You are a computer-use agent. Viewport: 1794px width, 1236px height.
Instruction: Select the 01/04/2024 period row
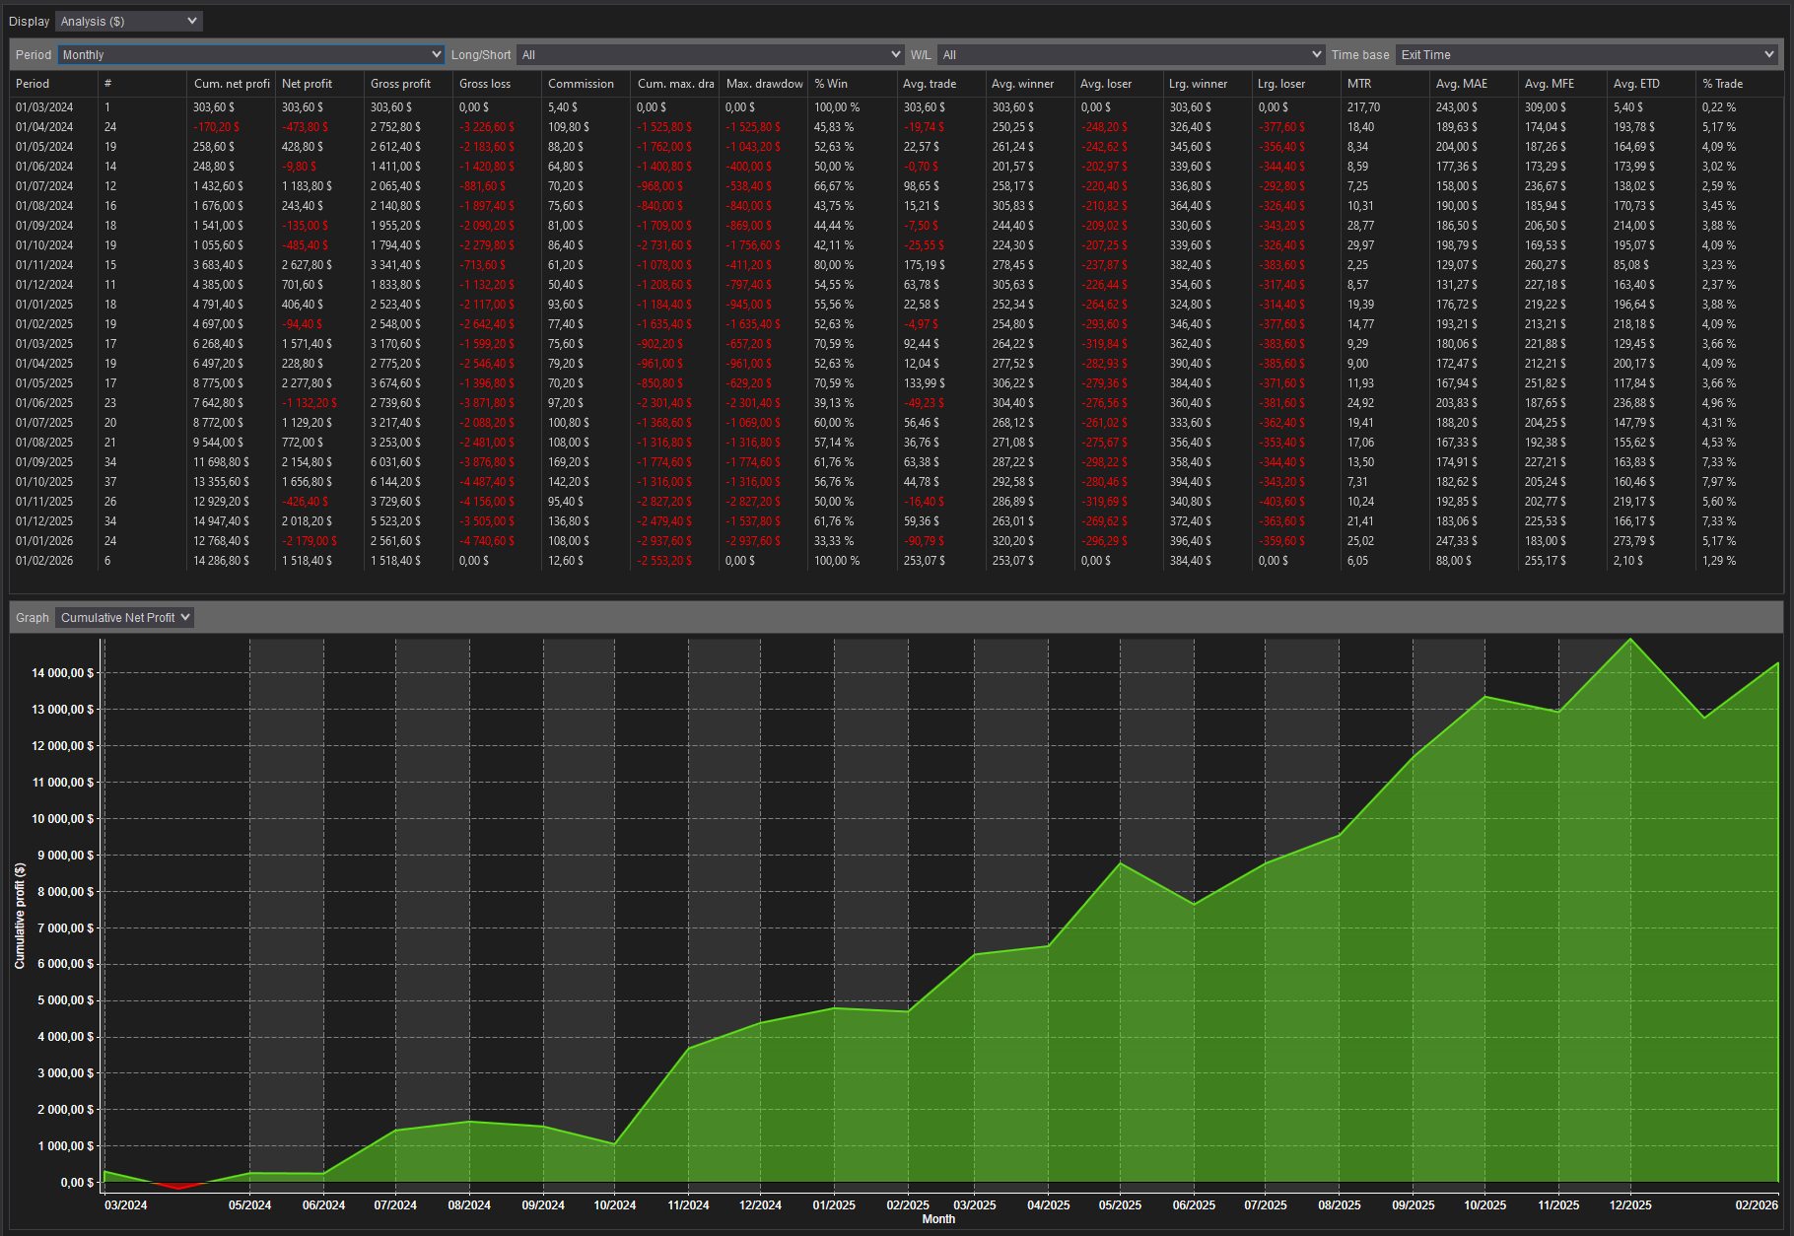pos(897,127)
